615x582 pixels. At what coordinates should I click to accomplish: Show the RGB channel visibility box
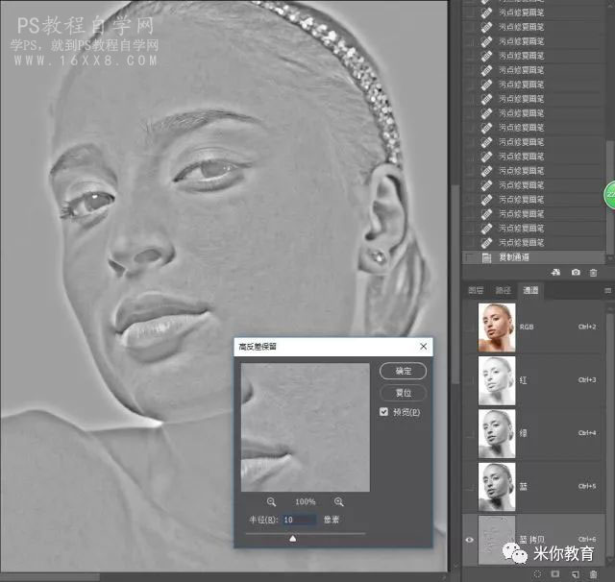[x=470, y=327]
